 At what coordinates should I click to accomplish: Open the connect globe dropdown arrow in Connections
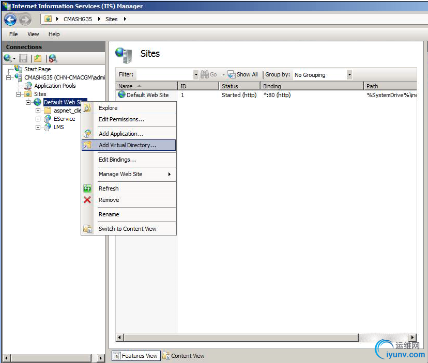(x=14, y=58)
